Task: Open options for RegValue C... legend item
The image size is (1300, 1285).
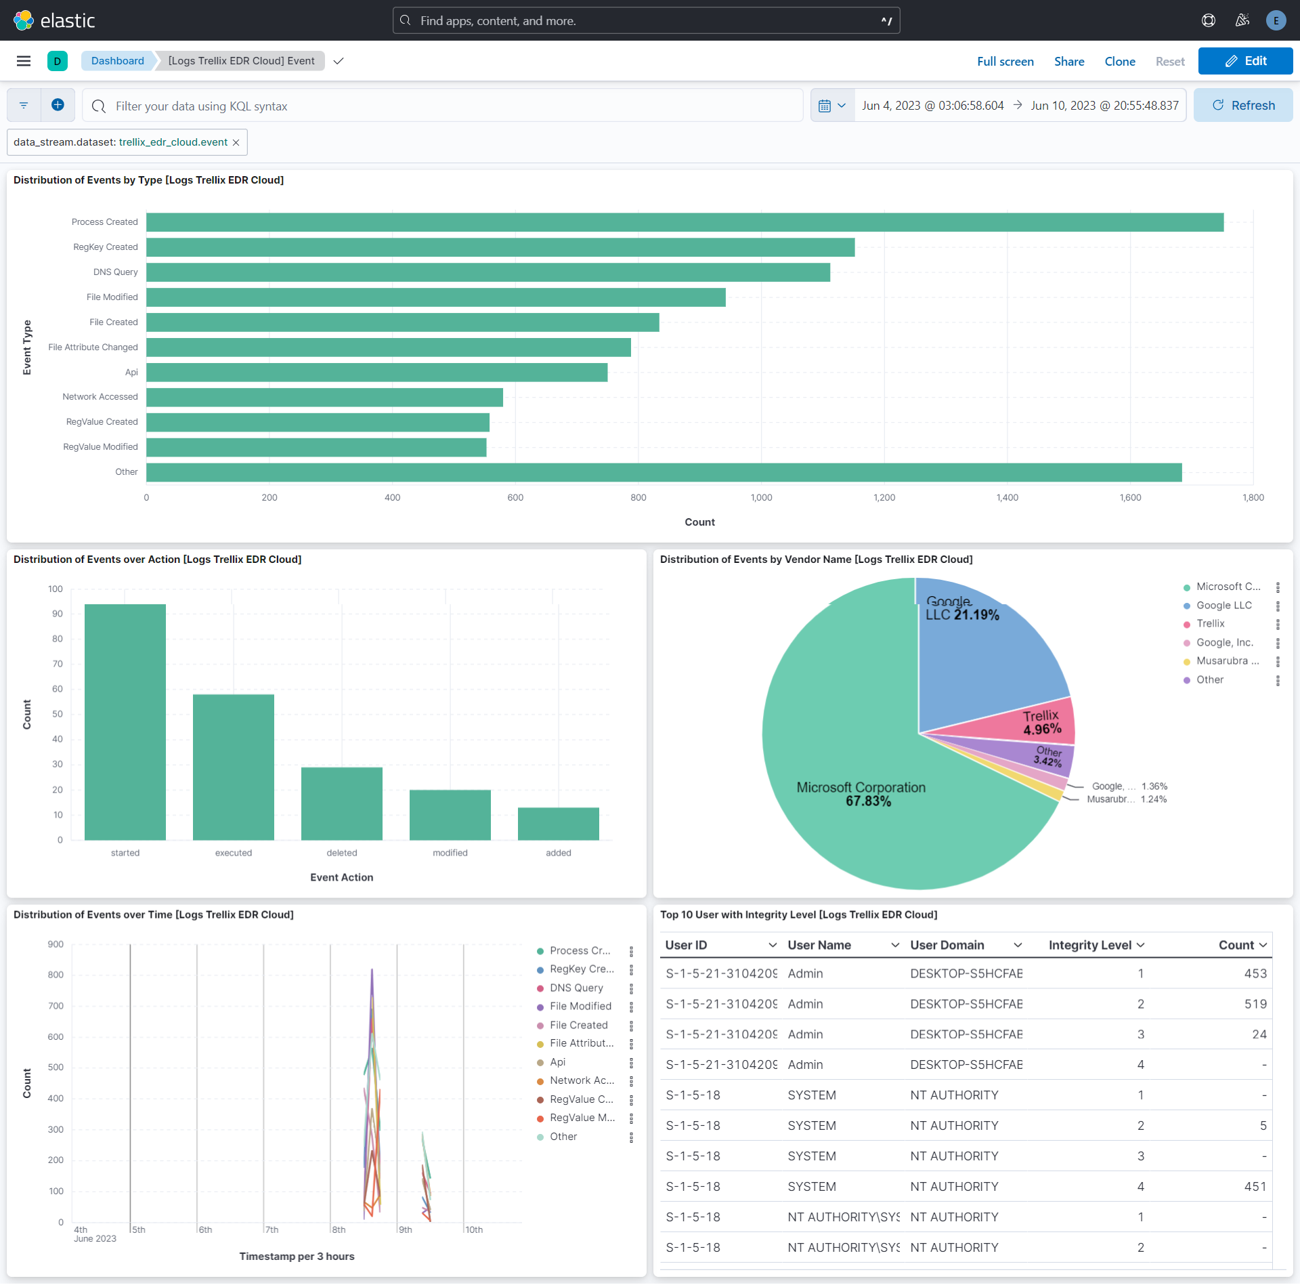Action: click(x=631, y=1099)
